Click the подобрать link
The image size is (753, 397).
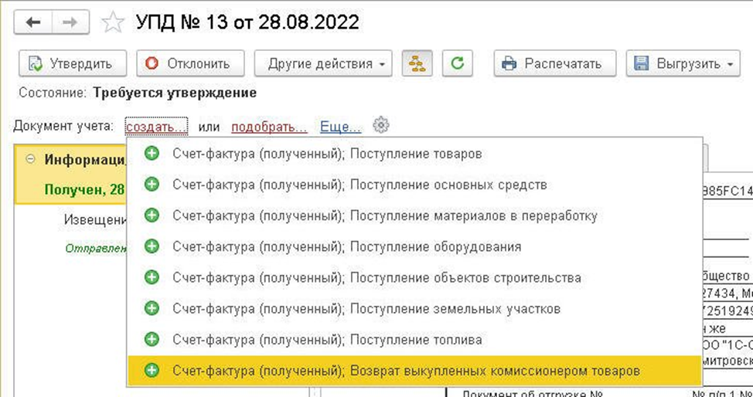click(269, 126)
